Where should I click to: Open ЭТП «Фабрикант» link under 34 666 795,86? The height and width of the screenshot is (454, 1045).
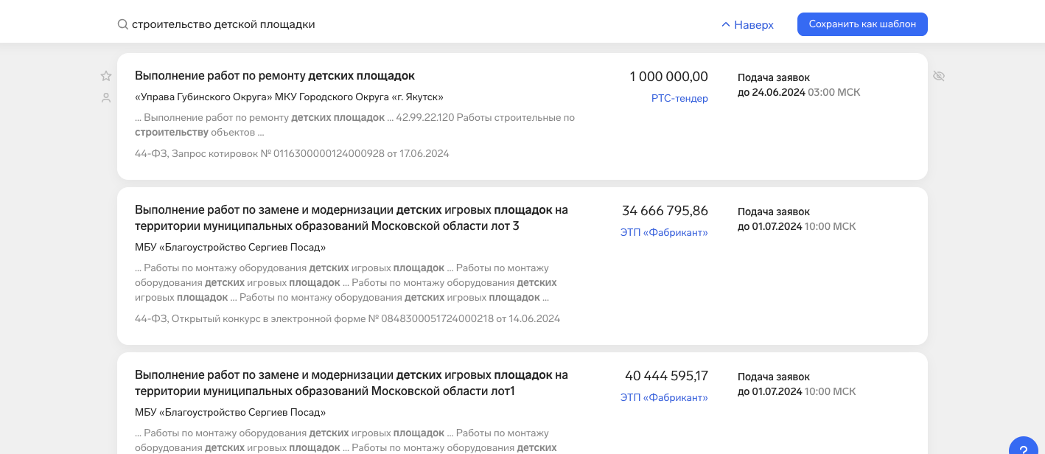[x=664, y=232]
